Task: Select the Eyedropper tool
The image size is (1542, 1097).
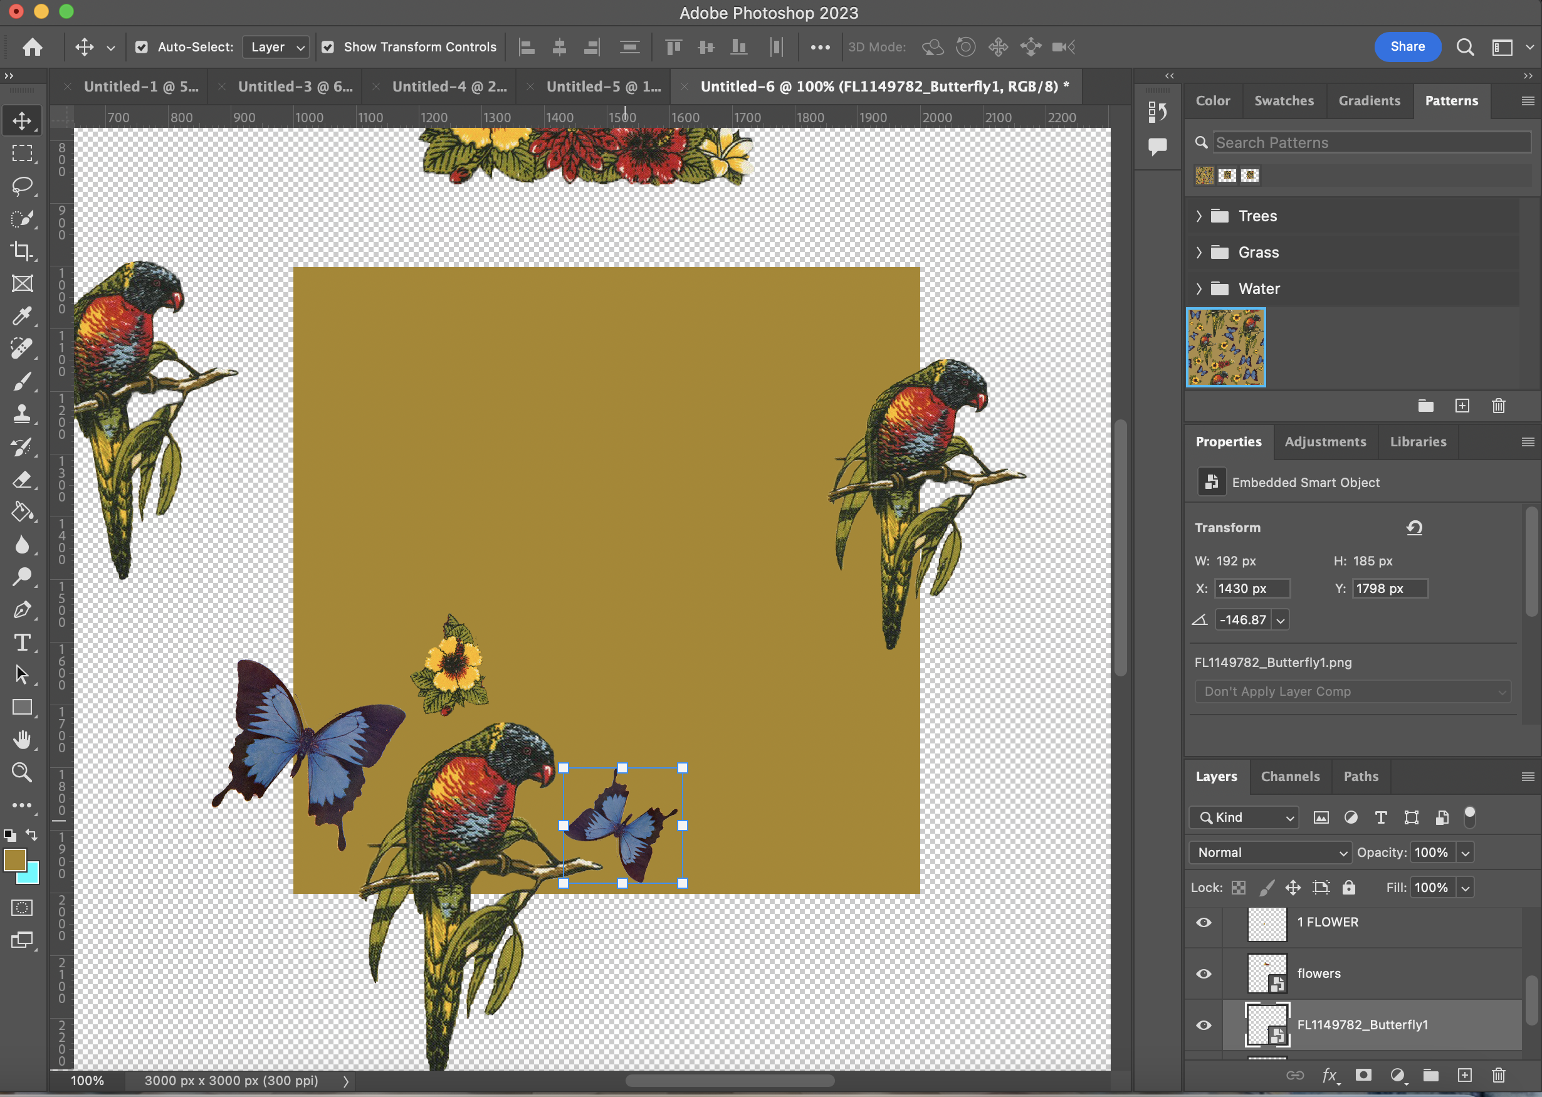Action: [21, 316]
